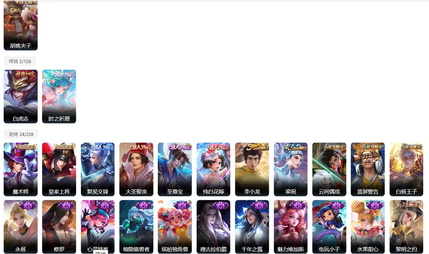This screenshot has width=429, height=254.
Task: Click the 传说 2/126 category label
Action: click(20, 61)
